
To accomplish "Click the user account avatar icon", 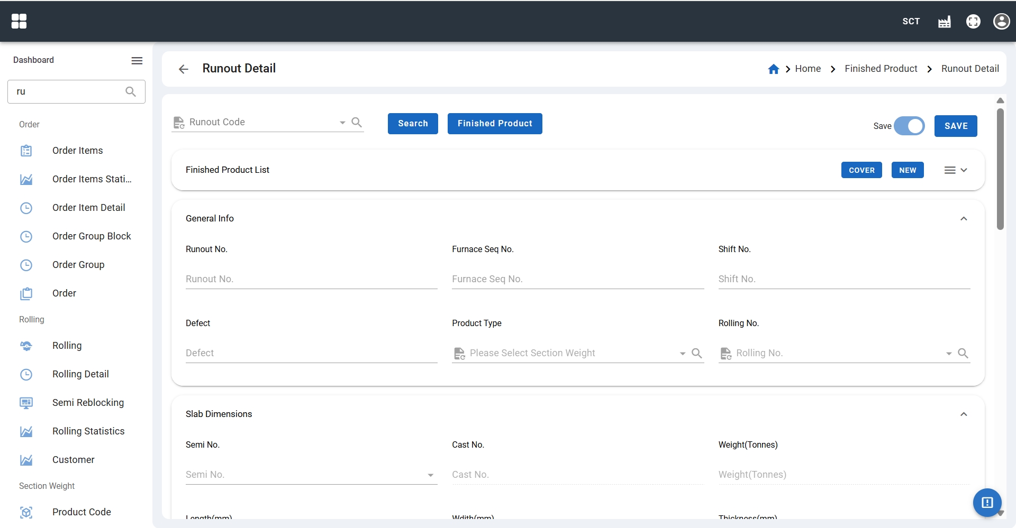I will pyautogui.click(x=1001, y=21).
